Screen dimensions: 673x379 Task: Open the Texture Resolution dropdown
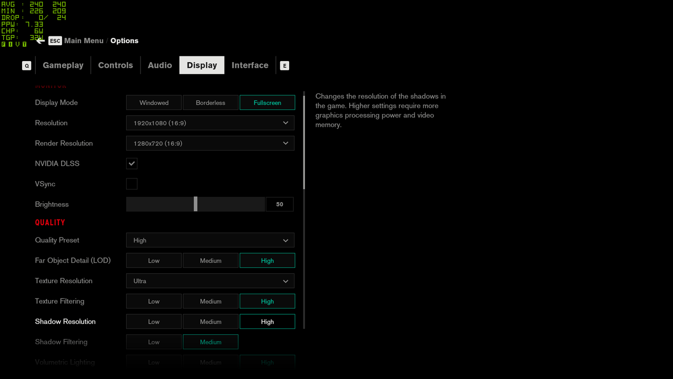(210, 281)
